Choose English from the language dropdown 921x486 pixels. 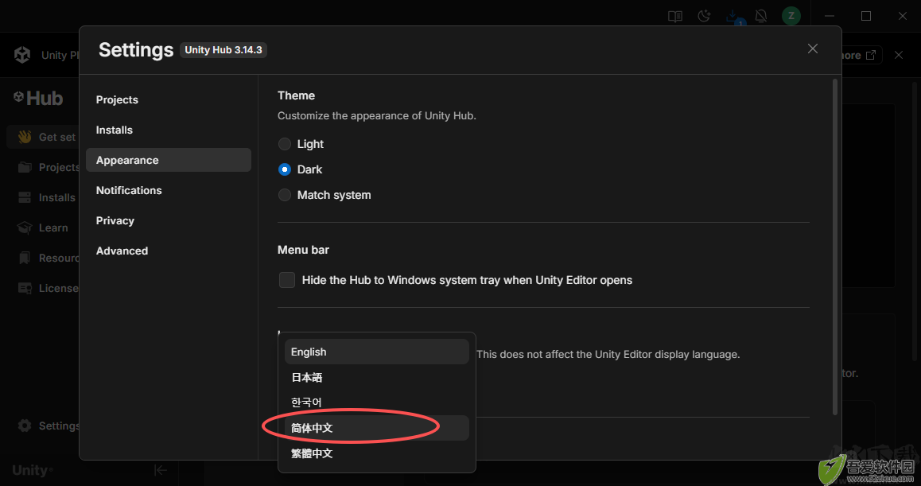click(376, 352)
